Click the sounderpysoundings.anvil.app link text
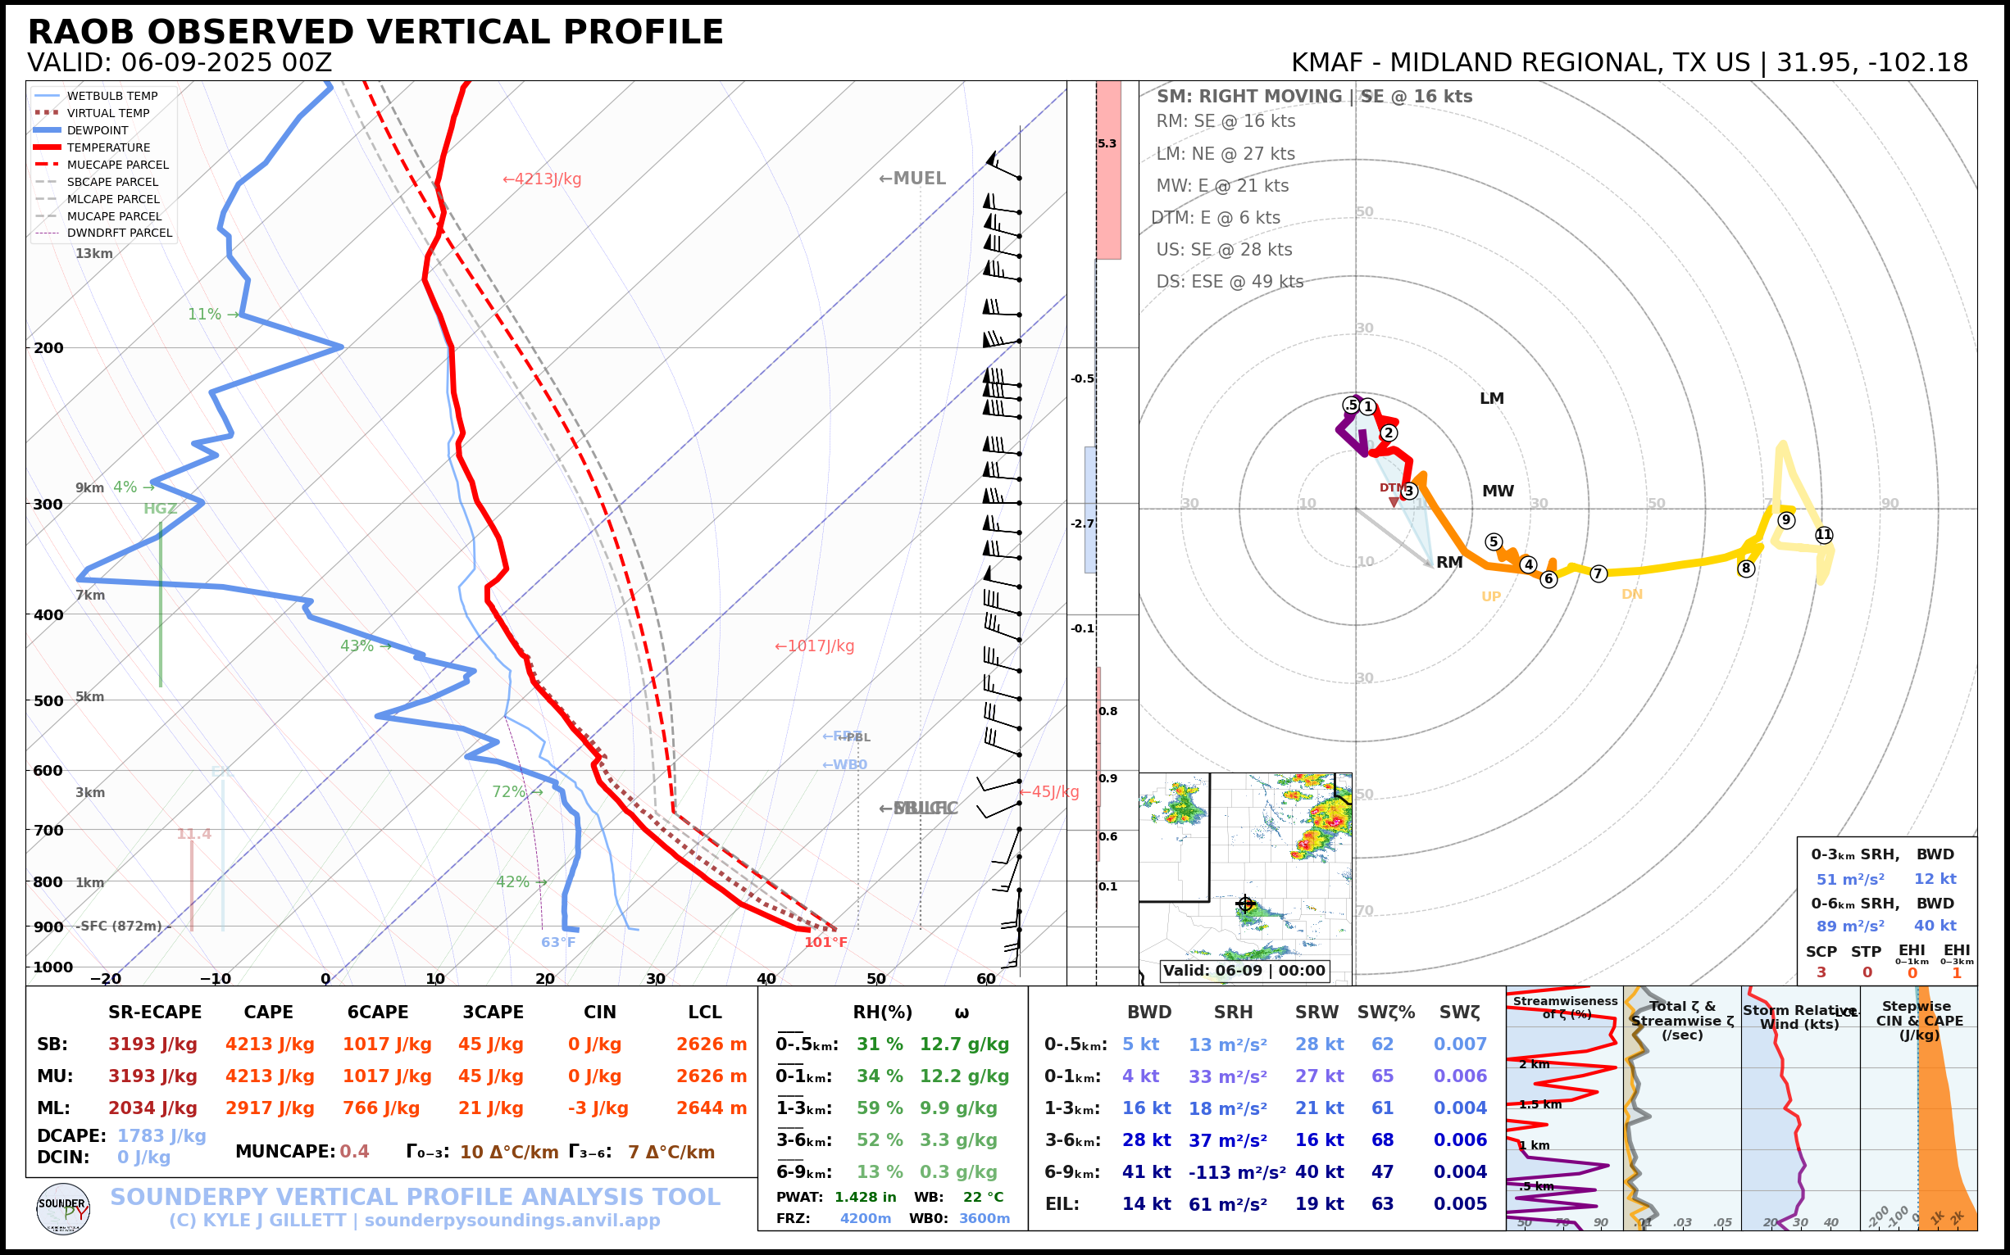Image resolution: width=2010 pixels, height=1255 pixels. [x=512, y=1220]
